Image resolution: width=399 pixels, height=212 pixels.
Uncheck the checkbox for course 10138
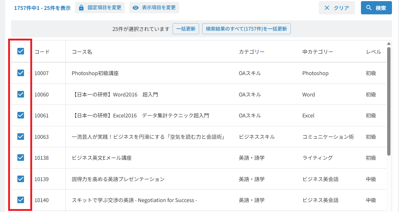click(x=21, y=158)
